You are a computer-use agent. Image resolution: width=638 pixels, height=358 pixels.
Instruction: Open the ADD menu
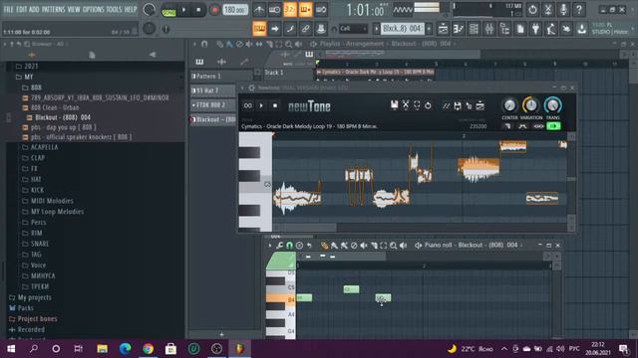tap(34, 9)
